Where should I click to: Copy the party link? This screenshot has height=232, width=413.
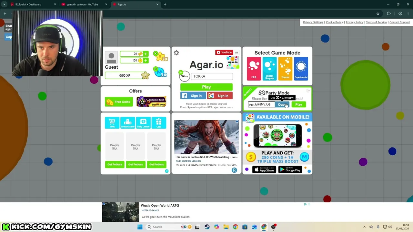pyautogui.click(x=282, y=105)
